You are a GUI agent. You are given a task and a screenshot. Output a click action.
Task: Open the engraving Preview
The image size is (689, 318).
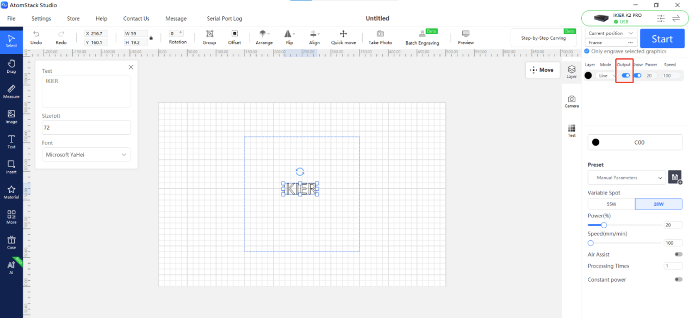[x=465, y=38]
